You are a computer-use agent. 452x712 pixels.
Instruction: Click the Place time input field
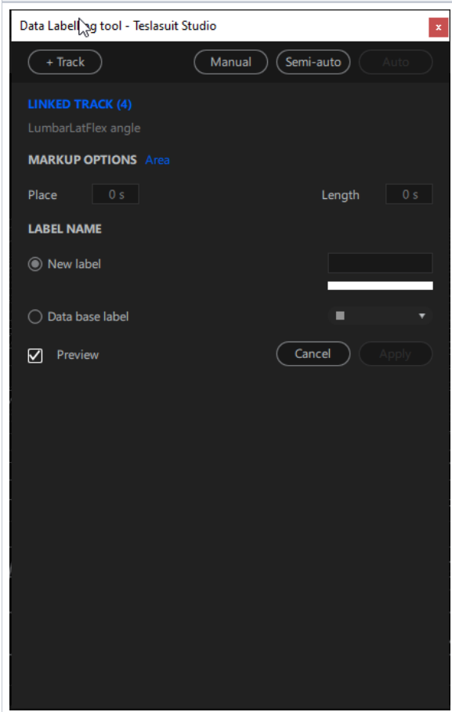tap(115, 194)
